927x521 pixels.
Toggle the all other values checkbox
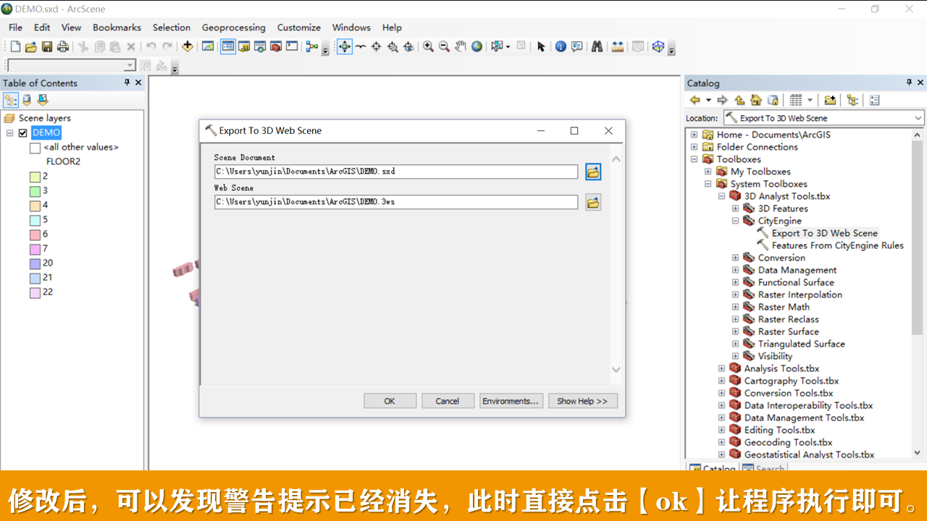pyautogui.click(x=35, y=148)
